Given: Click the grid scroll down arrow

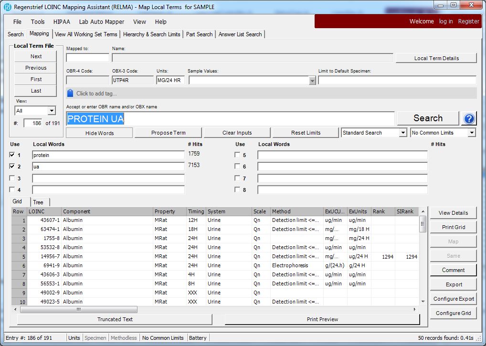Looking at the screenshot, I should [x=423, y=302].
